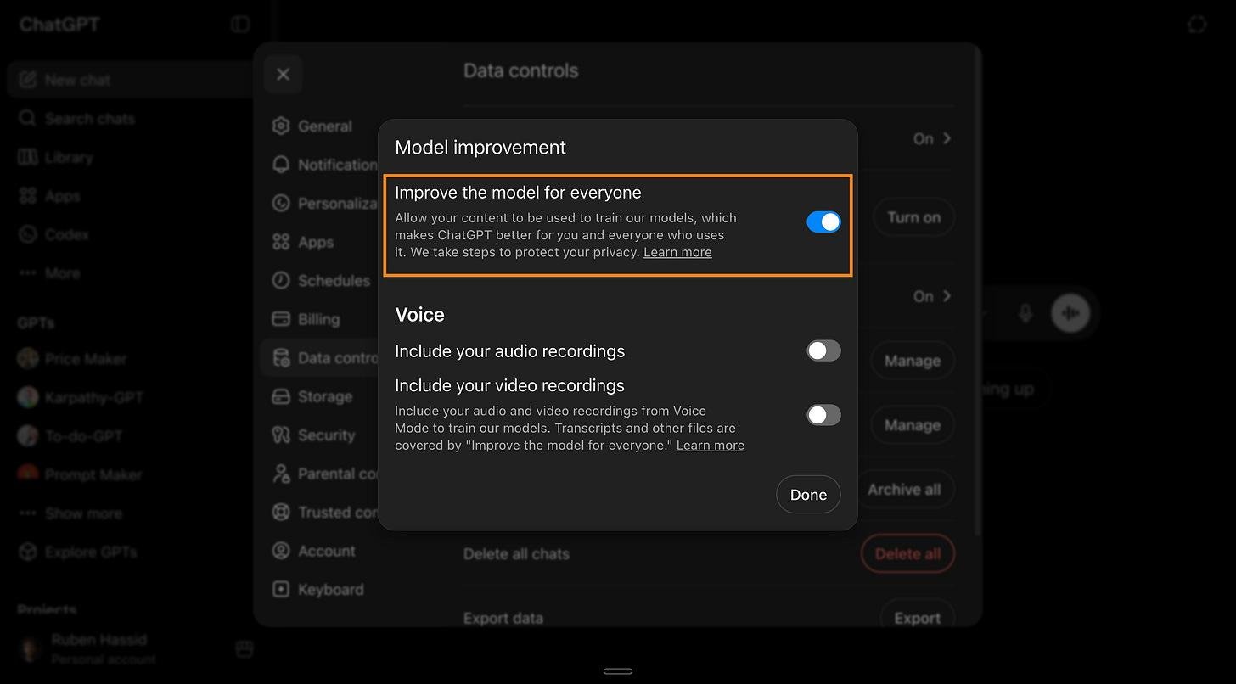Image resolution: width=1236 pixels, height=684 pixels.
Task: Click the Apps icon in the main sidebar
Action: point(28,196)
